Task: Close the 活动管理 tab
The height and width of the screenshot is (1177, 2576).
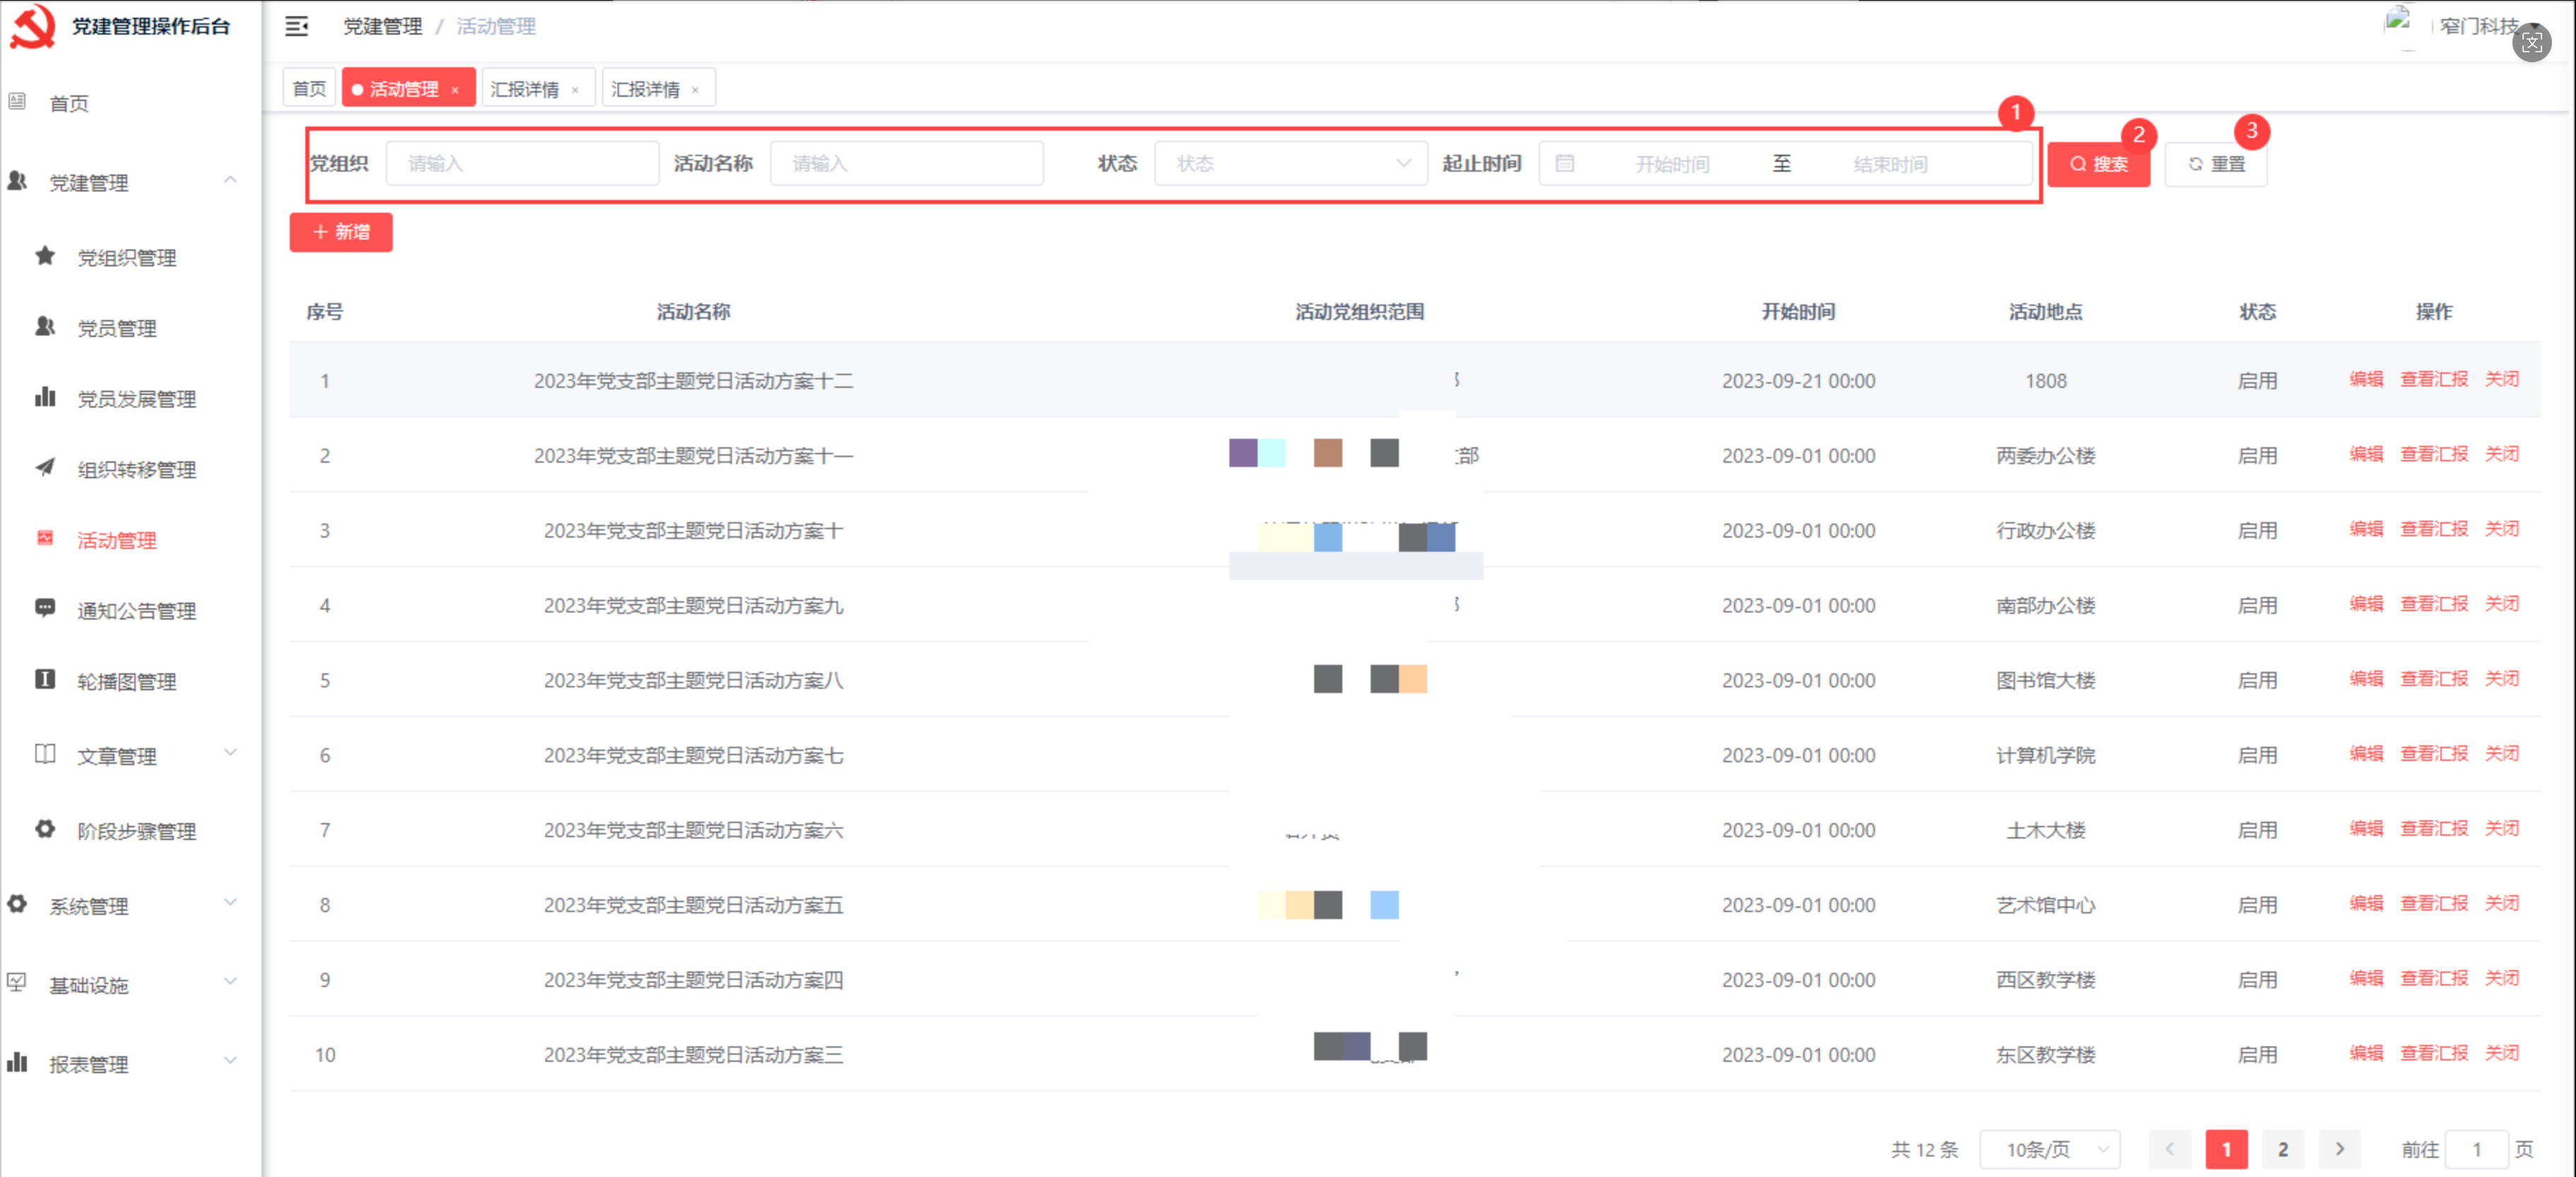Action: [x=455, y=90]
